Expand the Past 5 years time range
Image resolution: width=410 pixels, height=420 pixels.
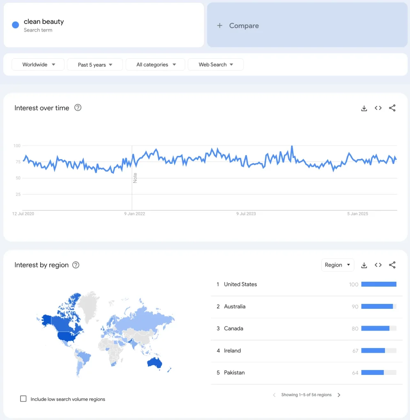95,64
